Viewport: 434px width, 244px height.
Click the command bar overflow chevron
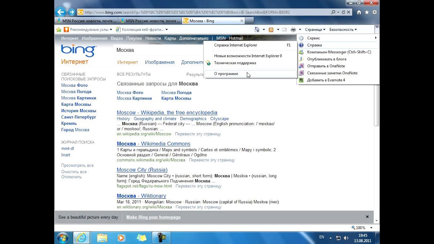[377, 28]
